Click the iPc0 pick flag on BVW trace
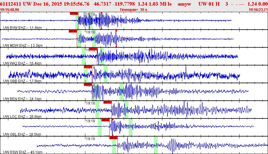 tap(74, 13)
